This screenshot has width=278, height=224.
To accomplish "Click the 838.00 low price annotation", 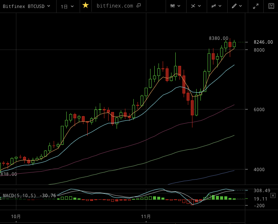I will 8,174.
